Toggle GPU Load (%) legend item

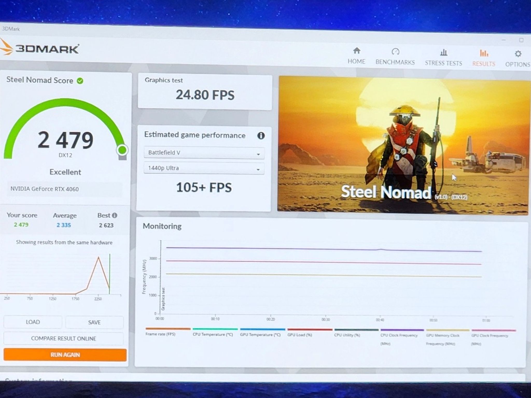(x=310, y=332)
